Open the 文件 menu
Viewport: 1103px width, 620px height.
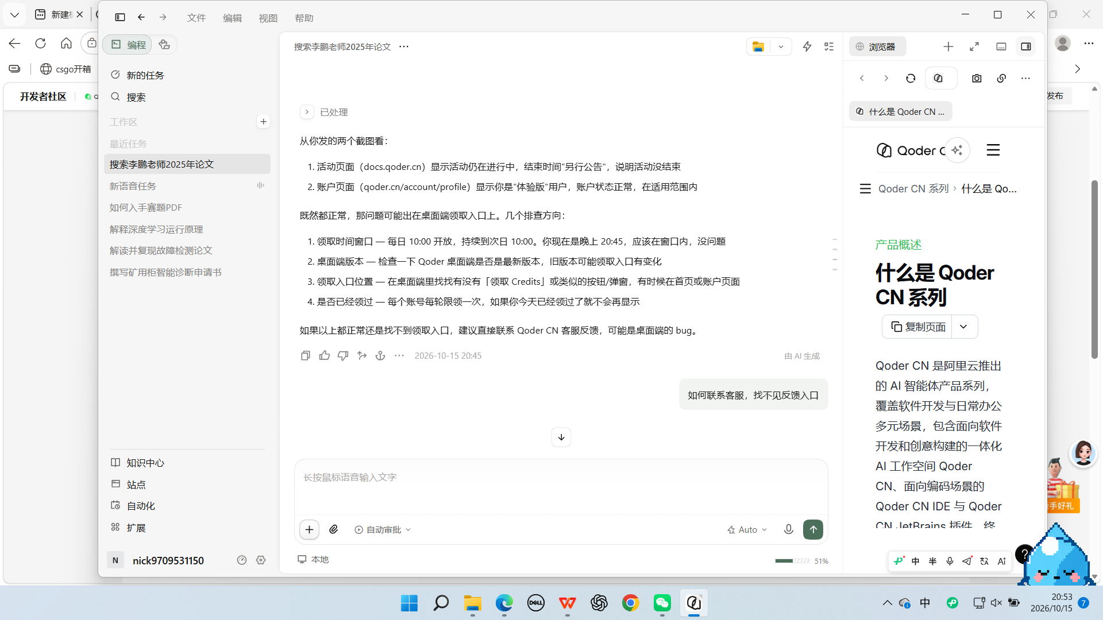[x=196, y=18]
